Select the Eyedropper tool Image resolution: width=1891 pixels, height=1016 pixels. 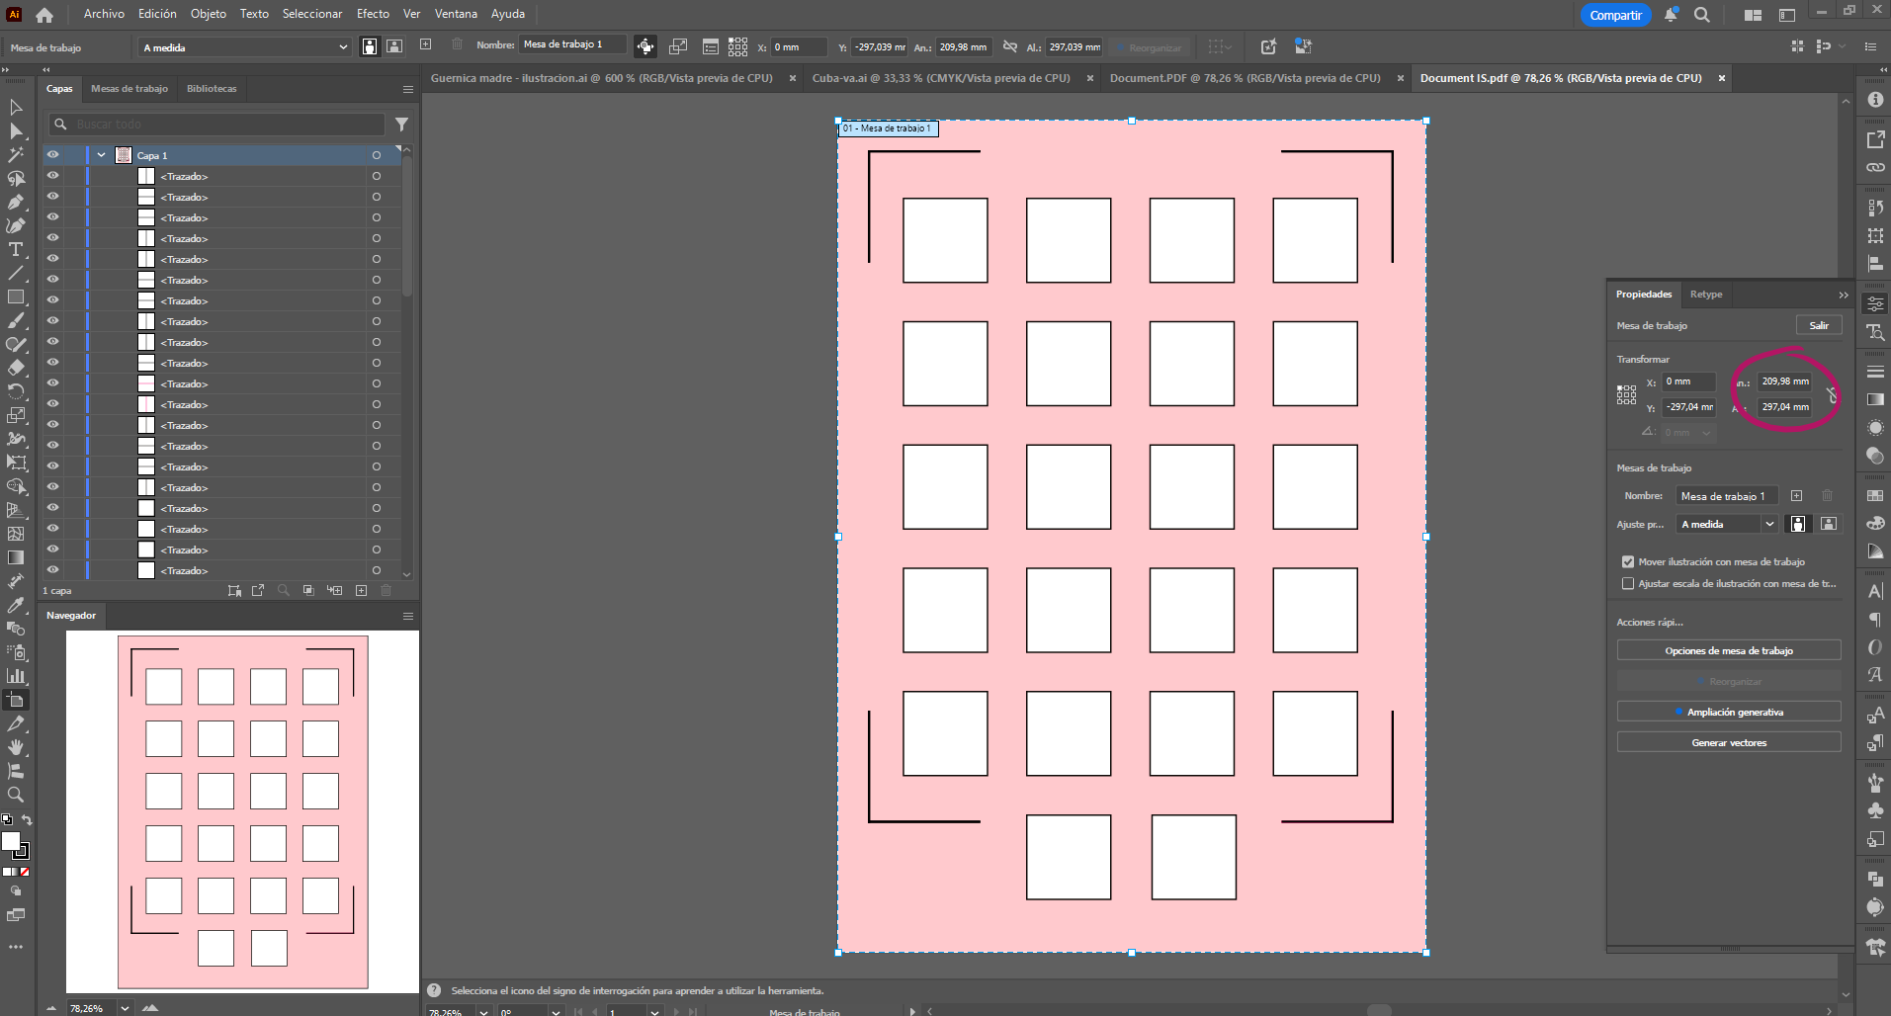tap(16, 605)
